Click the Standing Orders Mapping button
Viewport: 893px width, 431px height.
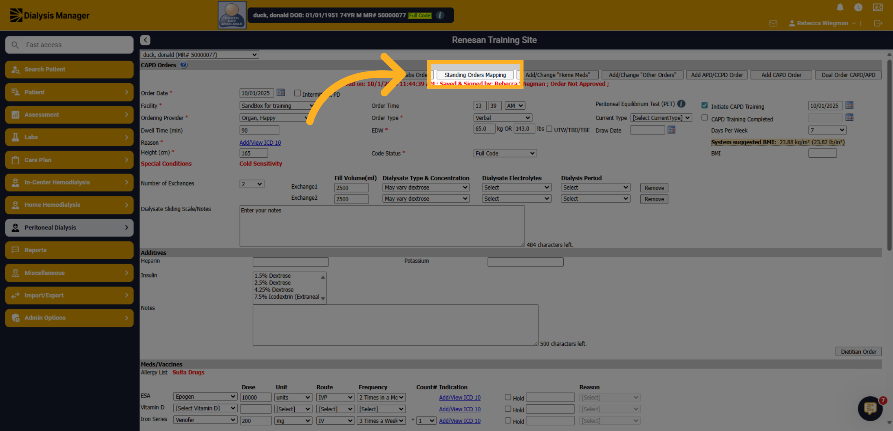(475, 75)
